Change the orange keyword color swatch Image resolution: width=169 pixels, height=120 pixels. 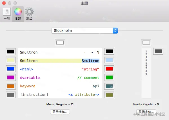tap(11, 86)
